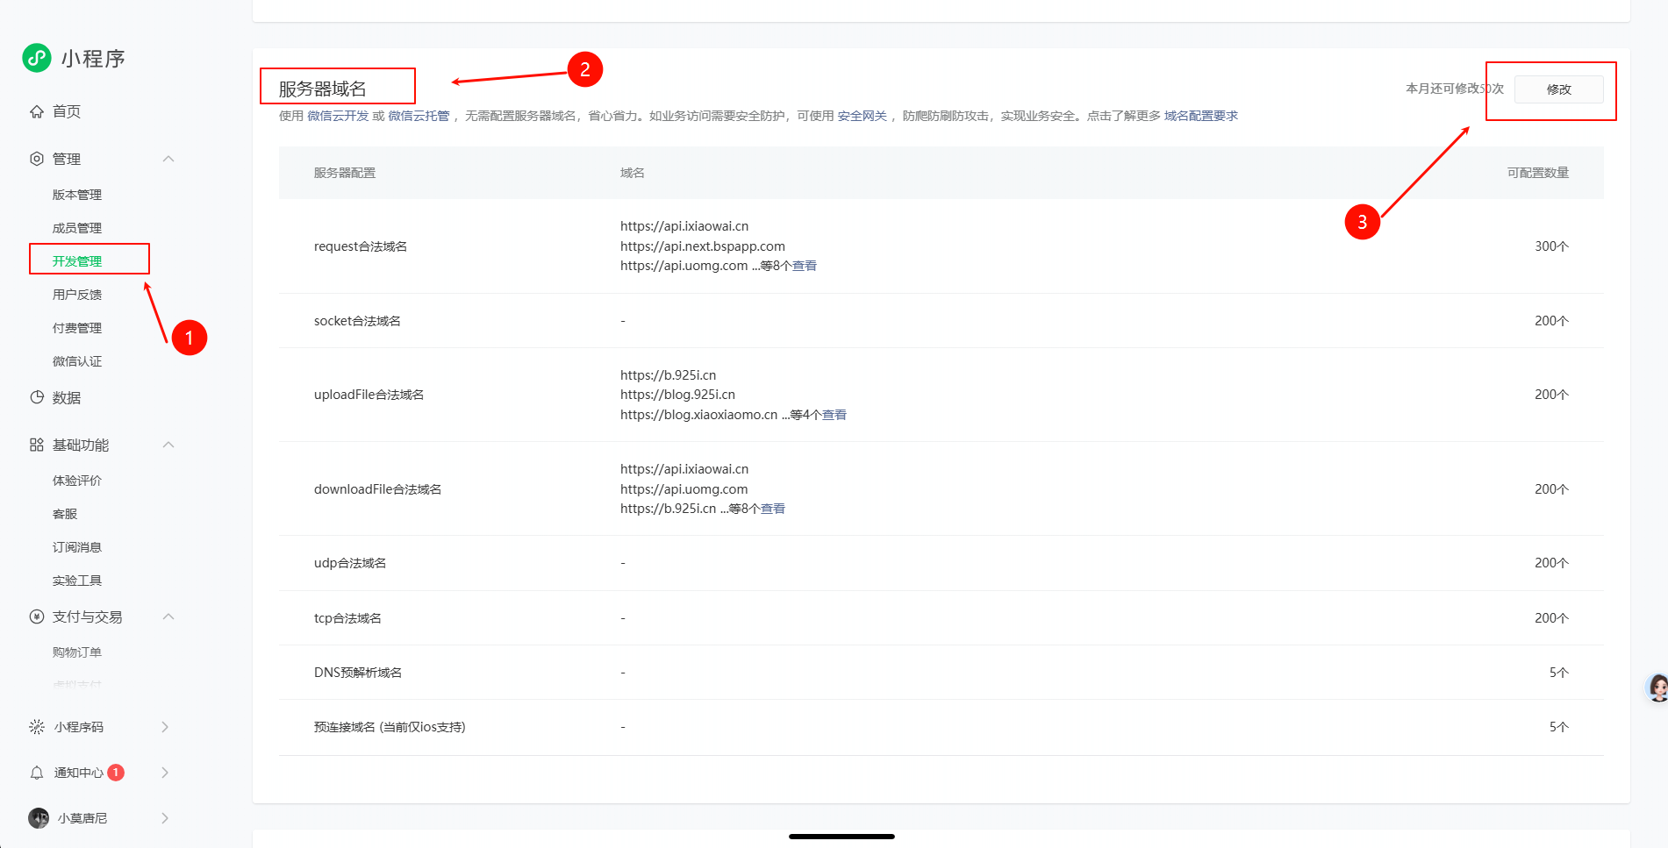Viewport: 1668px width, 848px height.
Task: Click 查看 in downloadFile合法域名 row
Action: point(773,509)
